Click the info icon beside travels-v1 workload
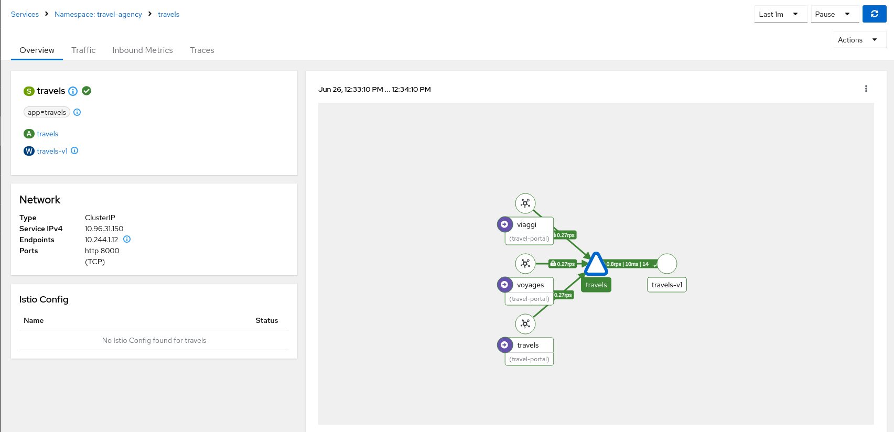The image size is (894, 432). click(74, 150)
